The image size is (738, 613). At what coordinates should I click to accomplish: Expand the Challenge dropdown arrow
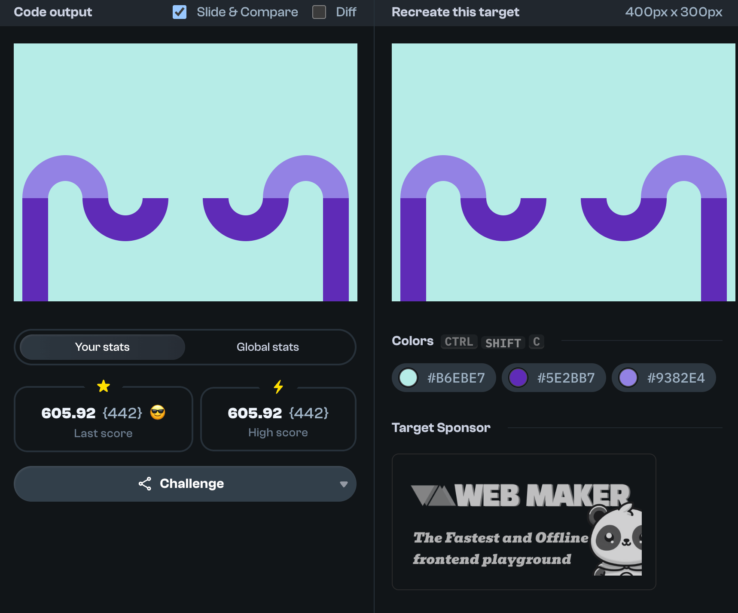[343, 484]
